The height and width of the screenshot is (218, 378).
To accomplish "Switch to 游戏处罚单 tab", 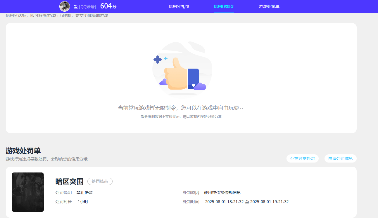I will (x=269, y=6).
